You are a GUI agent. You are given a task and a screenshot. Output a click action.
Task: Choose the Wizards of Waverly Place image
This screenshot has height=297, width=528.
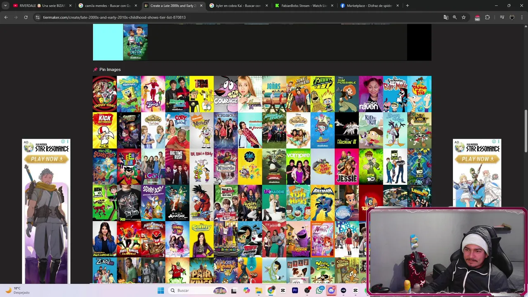(x=226, y=167)
